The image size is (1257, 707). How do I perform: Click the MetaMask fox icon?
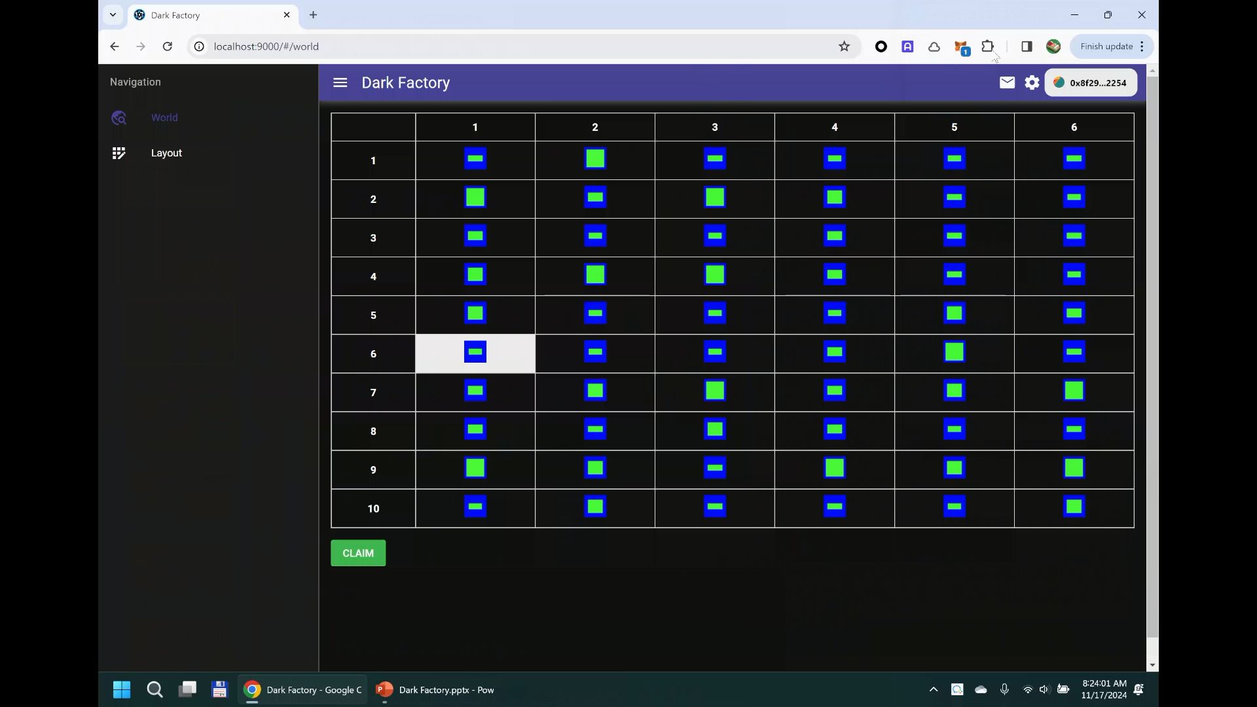(x=960, y=46)
